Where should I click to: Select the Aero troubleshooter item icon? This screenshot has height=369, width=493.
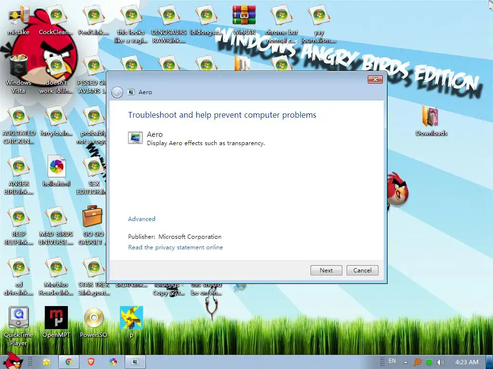coord(135,138)
